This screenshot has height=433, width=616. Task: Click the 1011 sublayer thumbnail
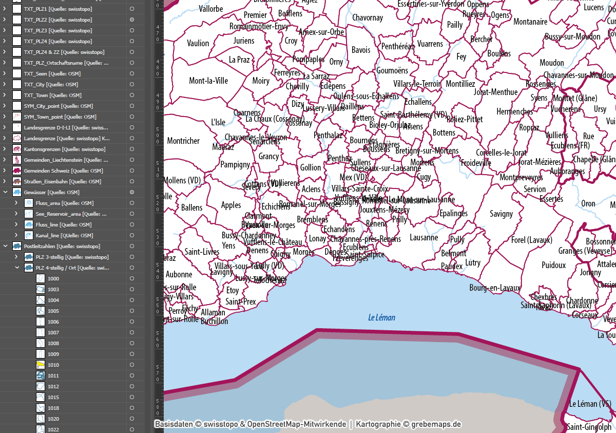coord(41,375)
